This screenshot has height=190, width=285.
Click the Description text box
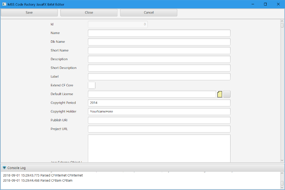click(159, 59)
